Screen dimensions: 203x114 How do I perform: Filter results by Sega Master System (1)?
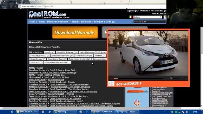coord(79,59)
